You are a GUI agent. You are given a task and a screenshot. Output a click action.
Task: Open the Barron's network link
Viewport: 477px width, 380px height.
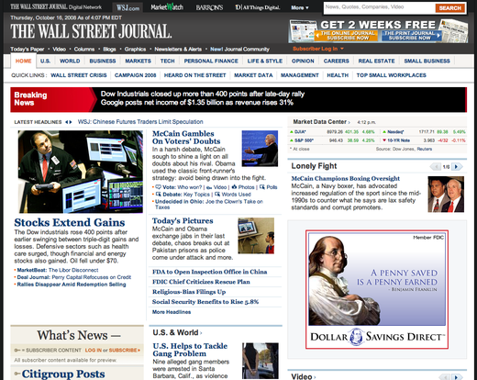(209, 7)
